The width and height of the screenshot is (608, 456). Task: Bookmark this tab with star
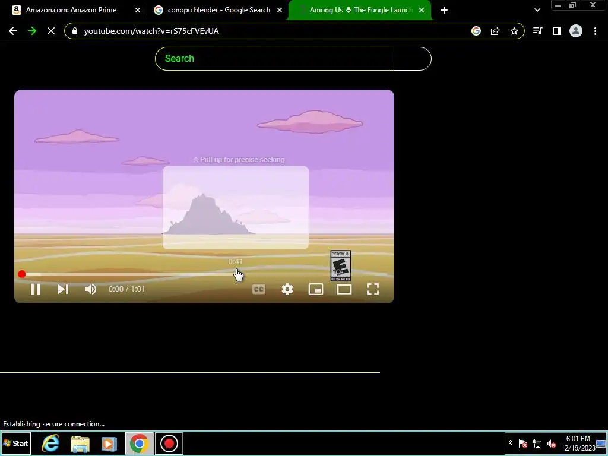(514, 31)
